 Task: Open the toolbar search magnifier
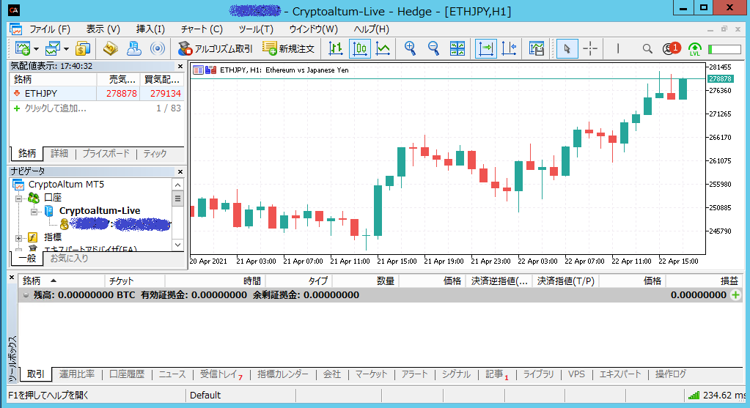pos(647,49)
